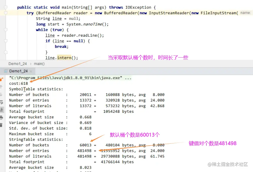Viewport: 253px width, 172px height.
Task: Click the 8.023 average bucket size value
Action: pos(85,167)
